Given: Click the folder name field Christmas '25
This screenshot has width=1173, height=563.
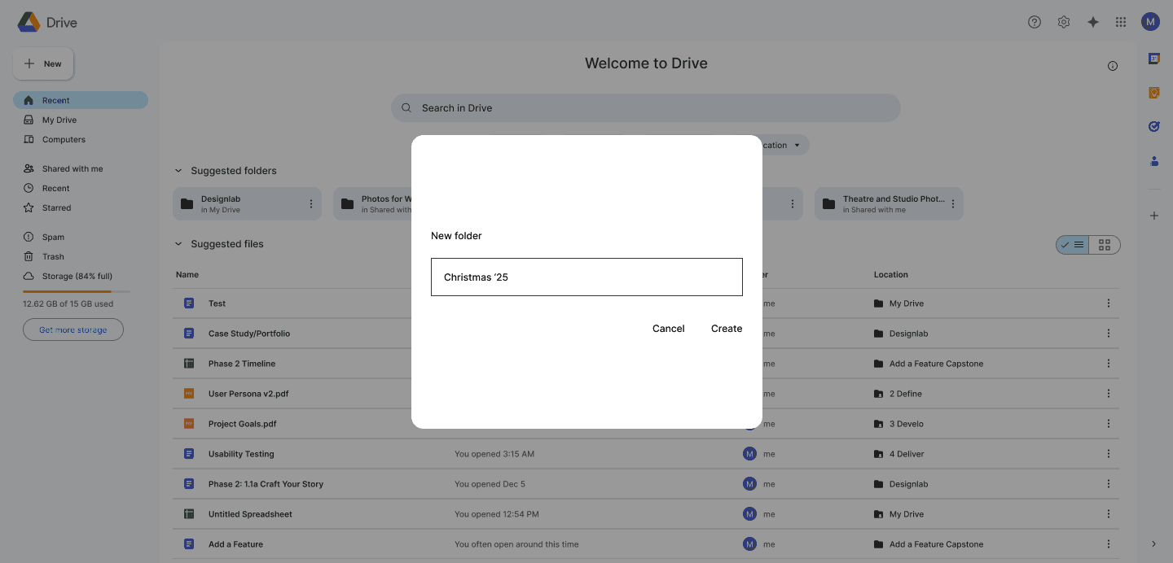Looking at the screenshot, I should pyautogui.click(x=586, y=277).
